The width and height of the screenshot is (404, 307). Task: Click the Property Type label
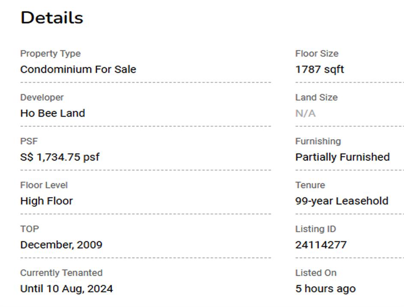[50, 54]
